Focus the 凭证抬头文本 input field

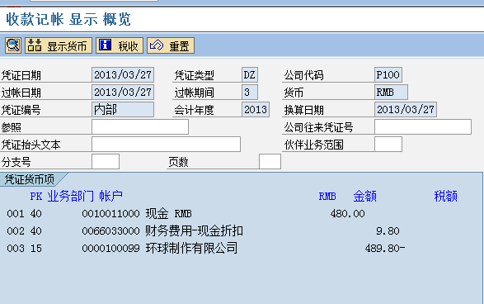tap(166, 144)
